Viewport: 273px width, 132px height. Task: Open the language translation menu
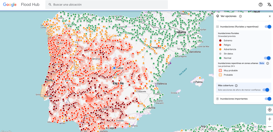[269, 5]
